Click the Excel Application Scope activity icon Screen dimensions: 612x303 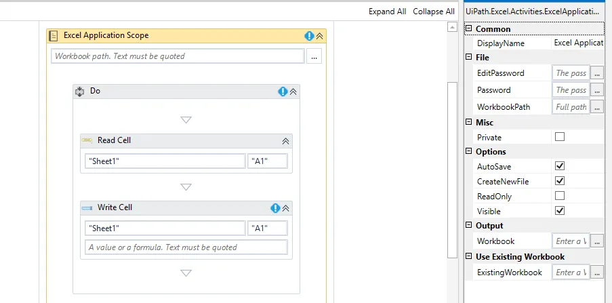pos(53,36)
